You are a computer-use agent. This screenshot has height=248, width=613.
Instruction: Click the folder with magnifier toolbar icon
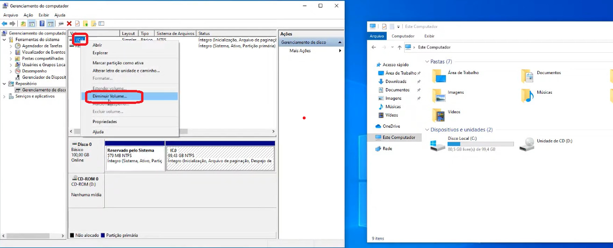(x=93, y=23)
